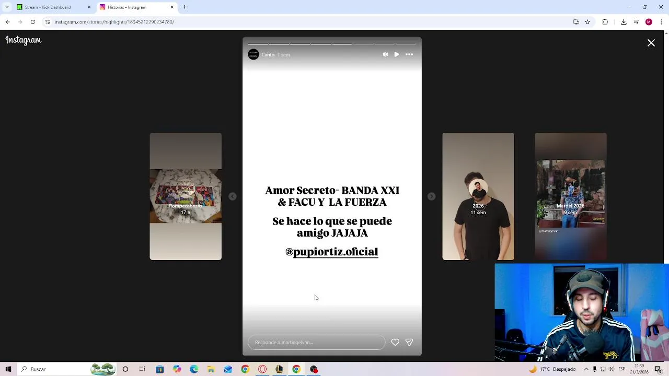Open the notification center icon

pyautogui.click(x=658, y=369)
